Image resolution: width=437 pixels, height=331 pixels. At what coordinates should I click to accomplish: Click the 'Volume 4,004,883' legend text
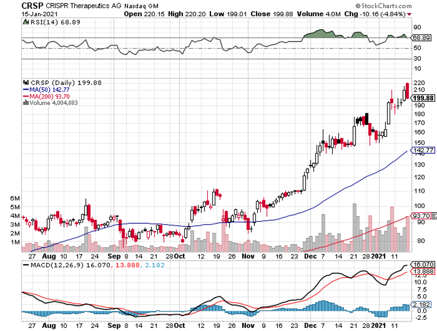(54, 103)
